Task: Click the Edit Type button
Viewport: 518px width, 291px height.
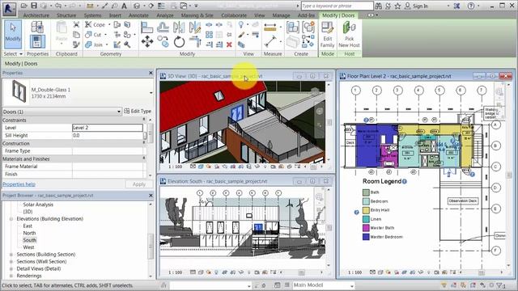Action: coord(138,112)
